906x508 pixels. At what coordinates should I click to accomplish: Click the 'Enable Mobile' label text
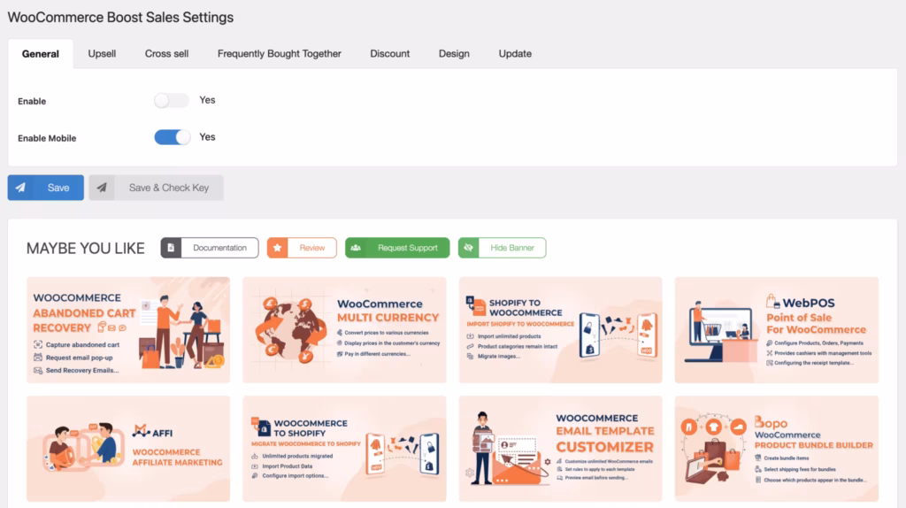(x=47, y=138)
